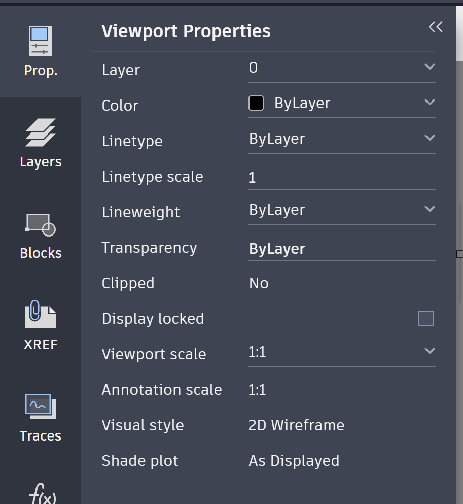Open the Traces panel icon
The image size is (463, 504).
click(41, 416)
